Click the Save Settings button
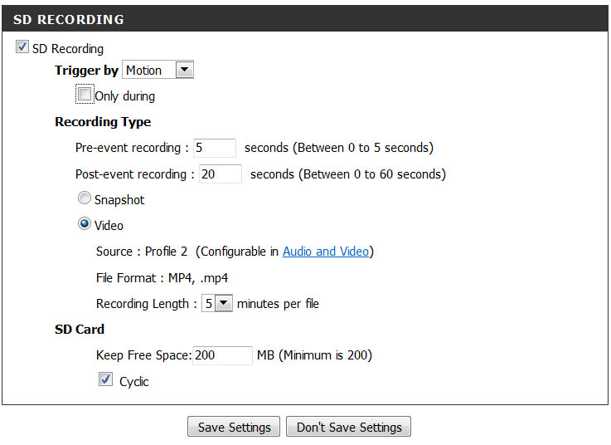Viewport: 611px width, 445px height. [234, 427]
